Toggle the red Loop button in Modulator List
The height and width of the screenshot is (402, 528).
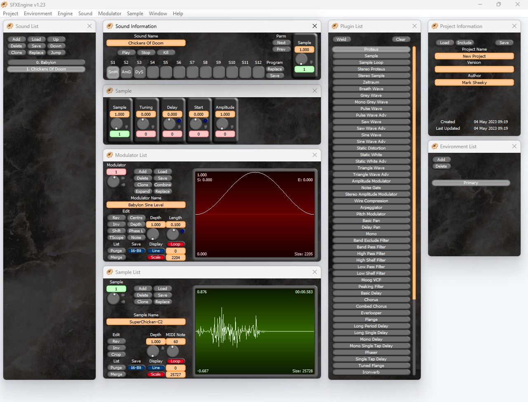click(176, 244)
